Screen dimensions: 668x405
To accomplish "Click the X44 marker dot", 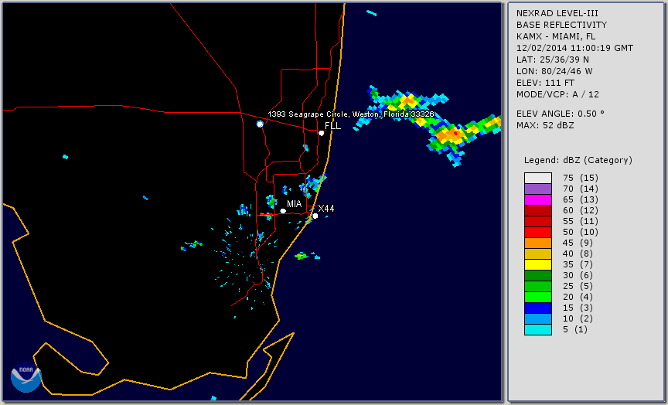I will pyautogui.click(x=315, y=216).
